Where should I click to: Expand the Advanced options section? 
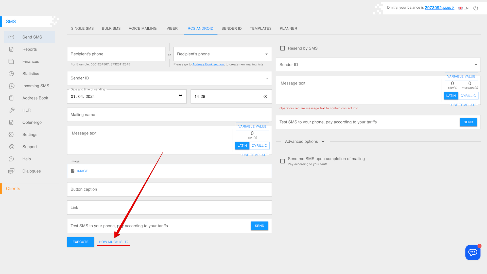click(304, 141)
